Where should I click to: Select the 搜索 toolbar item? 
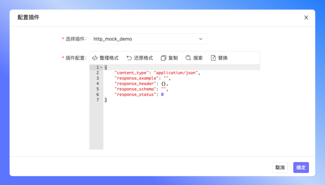pyautogui.click(x=196, y=58)
